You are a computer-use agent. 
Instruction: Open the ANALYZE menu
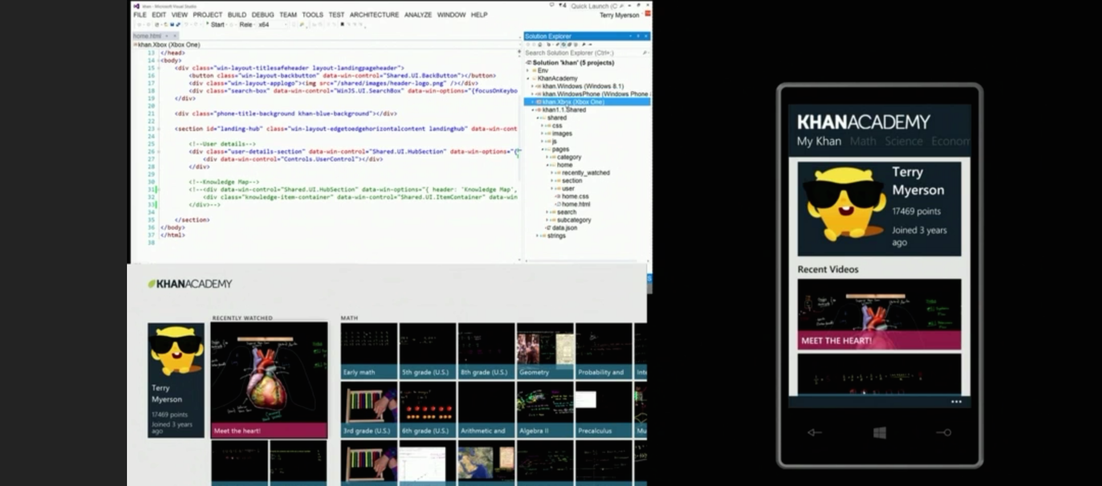[418, 15]
